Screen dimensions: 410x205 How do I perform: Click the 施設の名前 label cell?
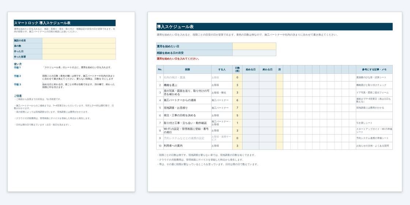pos(28,41)
